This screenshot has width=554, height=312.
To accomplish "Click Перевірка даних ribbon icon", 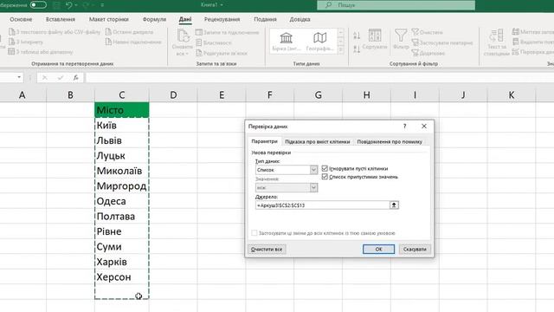I will pos(516,52).
